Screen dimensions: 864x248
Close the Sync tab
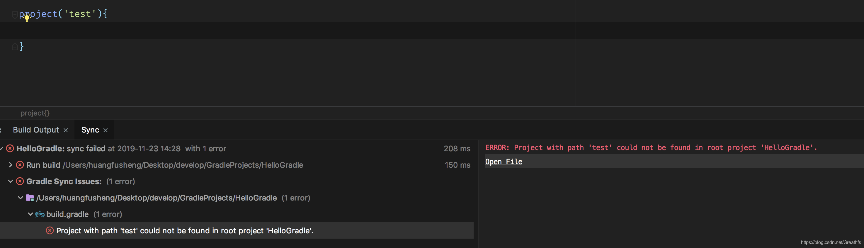(105, 130)
